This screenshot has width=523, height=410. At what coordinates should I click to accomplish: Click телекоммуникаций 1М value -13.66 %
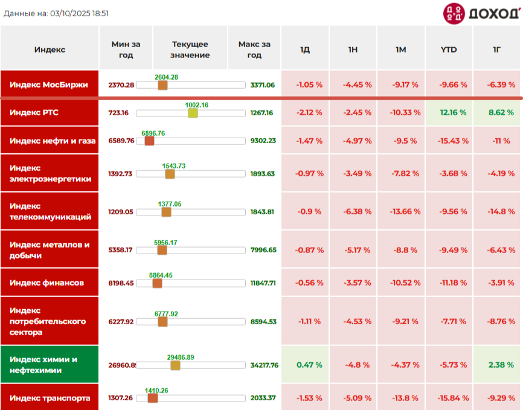click(x=405, y=211)
